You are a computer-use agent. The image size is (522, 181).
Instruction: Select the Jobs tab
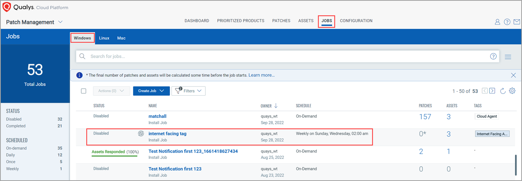tap(327, 21)
